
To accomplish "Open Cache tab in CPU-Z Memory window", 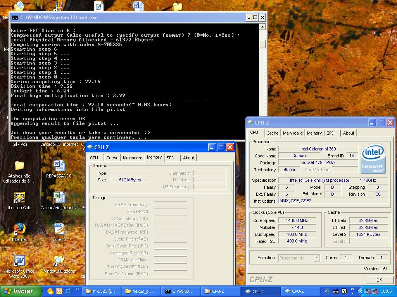I will (x=112, y=158).
